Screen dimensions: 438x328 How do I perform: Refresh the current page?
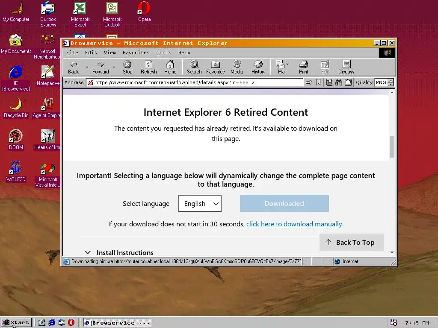pyautogui.click(x=148, y=67)
